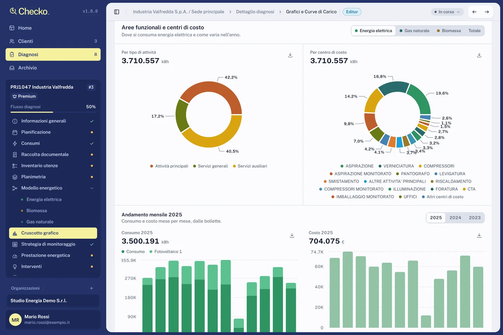This screenshot has width=503, height=335.
Task: Open Strategia di monitoraggio step
Action: tap(53, 244)
